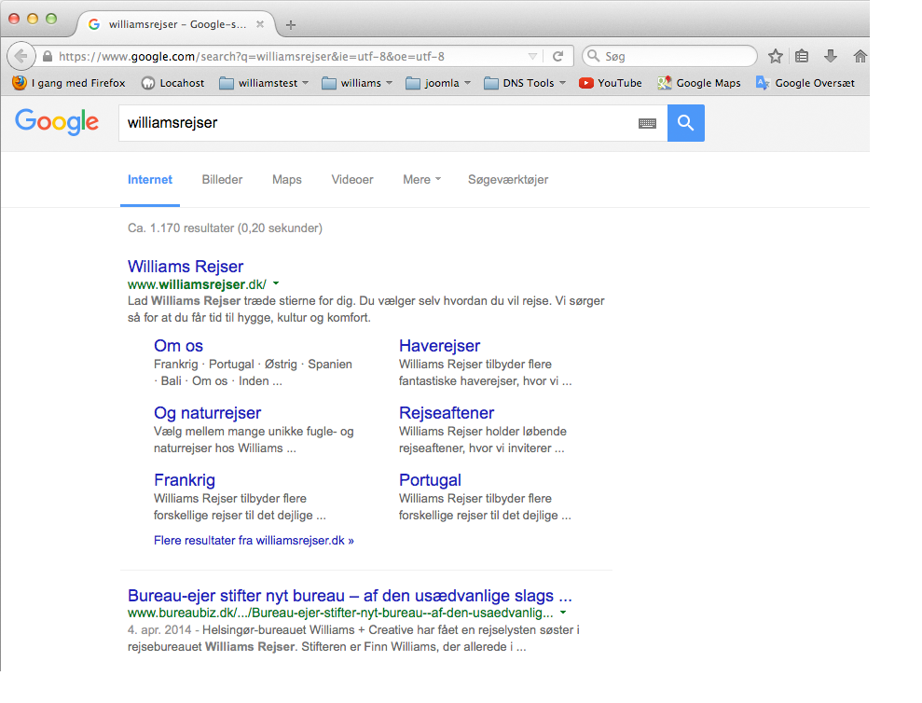The width and height of the screenshot is (922, 703).
Task: Open I gang med Firefox bookmark
Action: click(69, 83)
